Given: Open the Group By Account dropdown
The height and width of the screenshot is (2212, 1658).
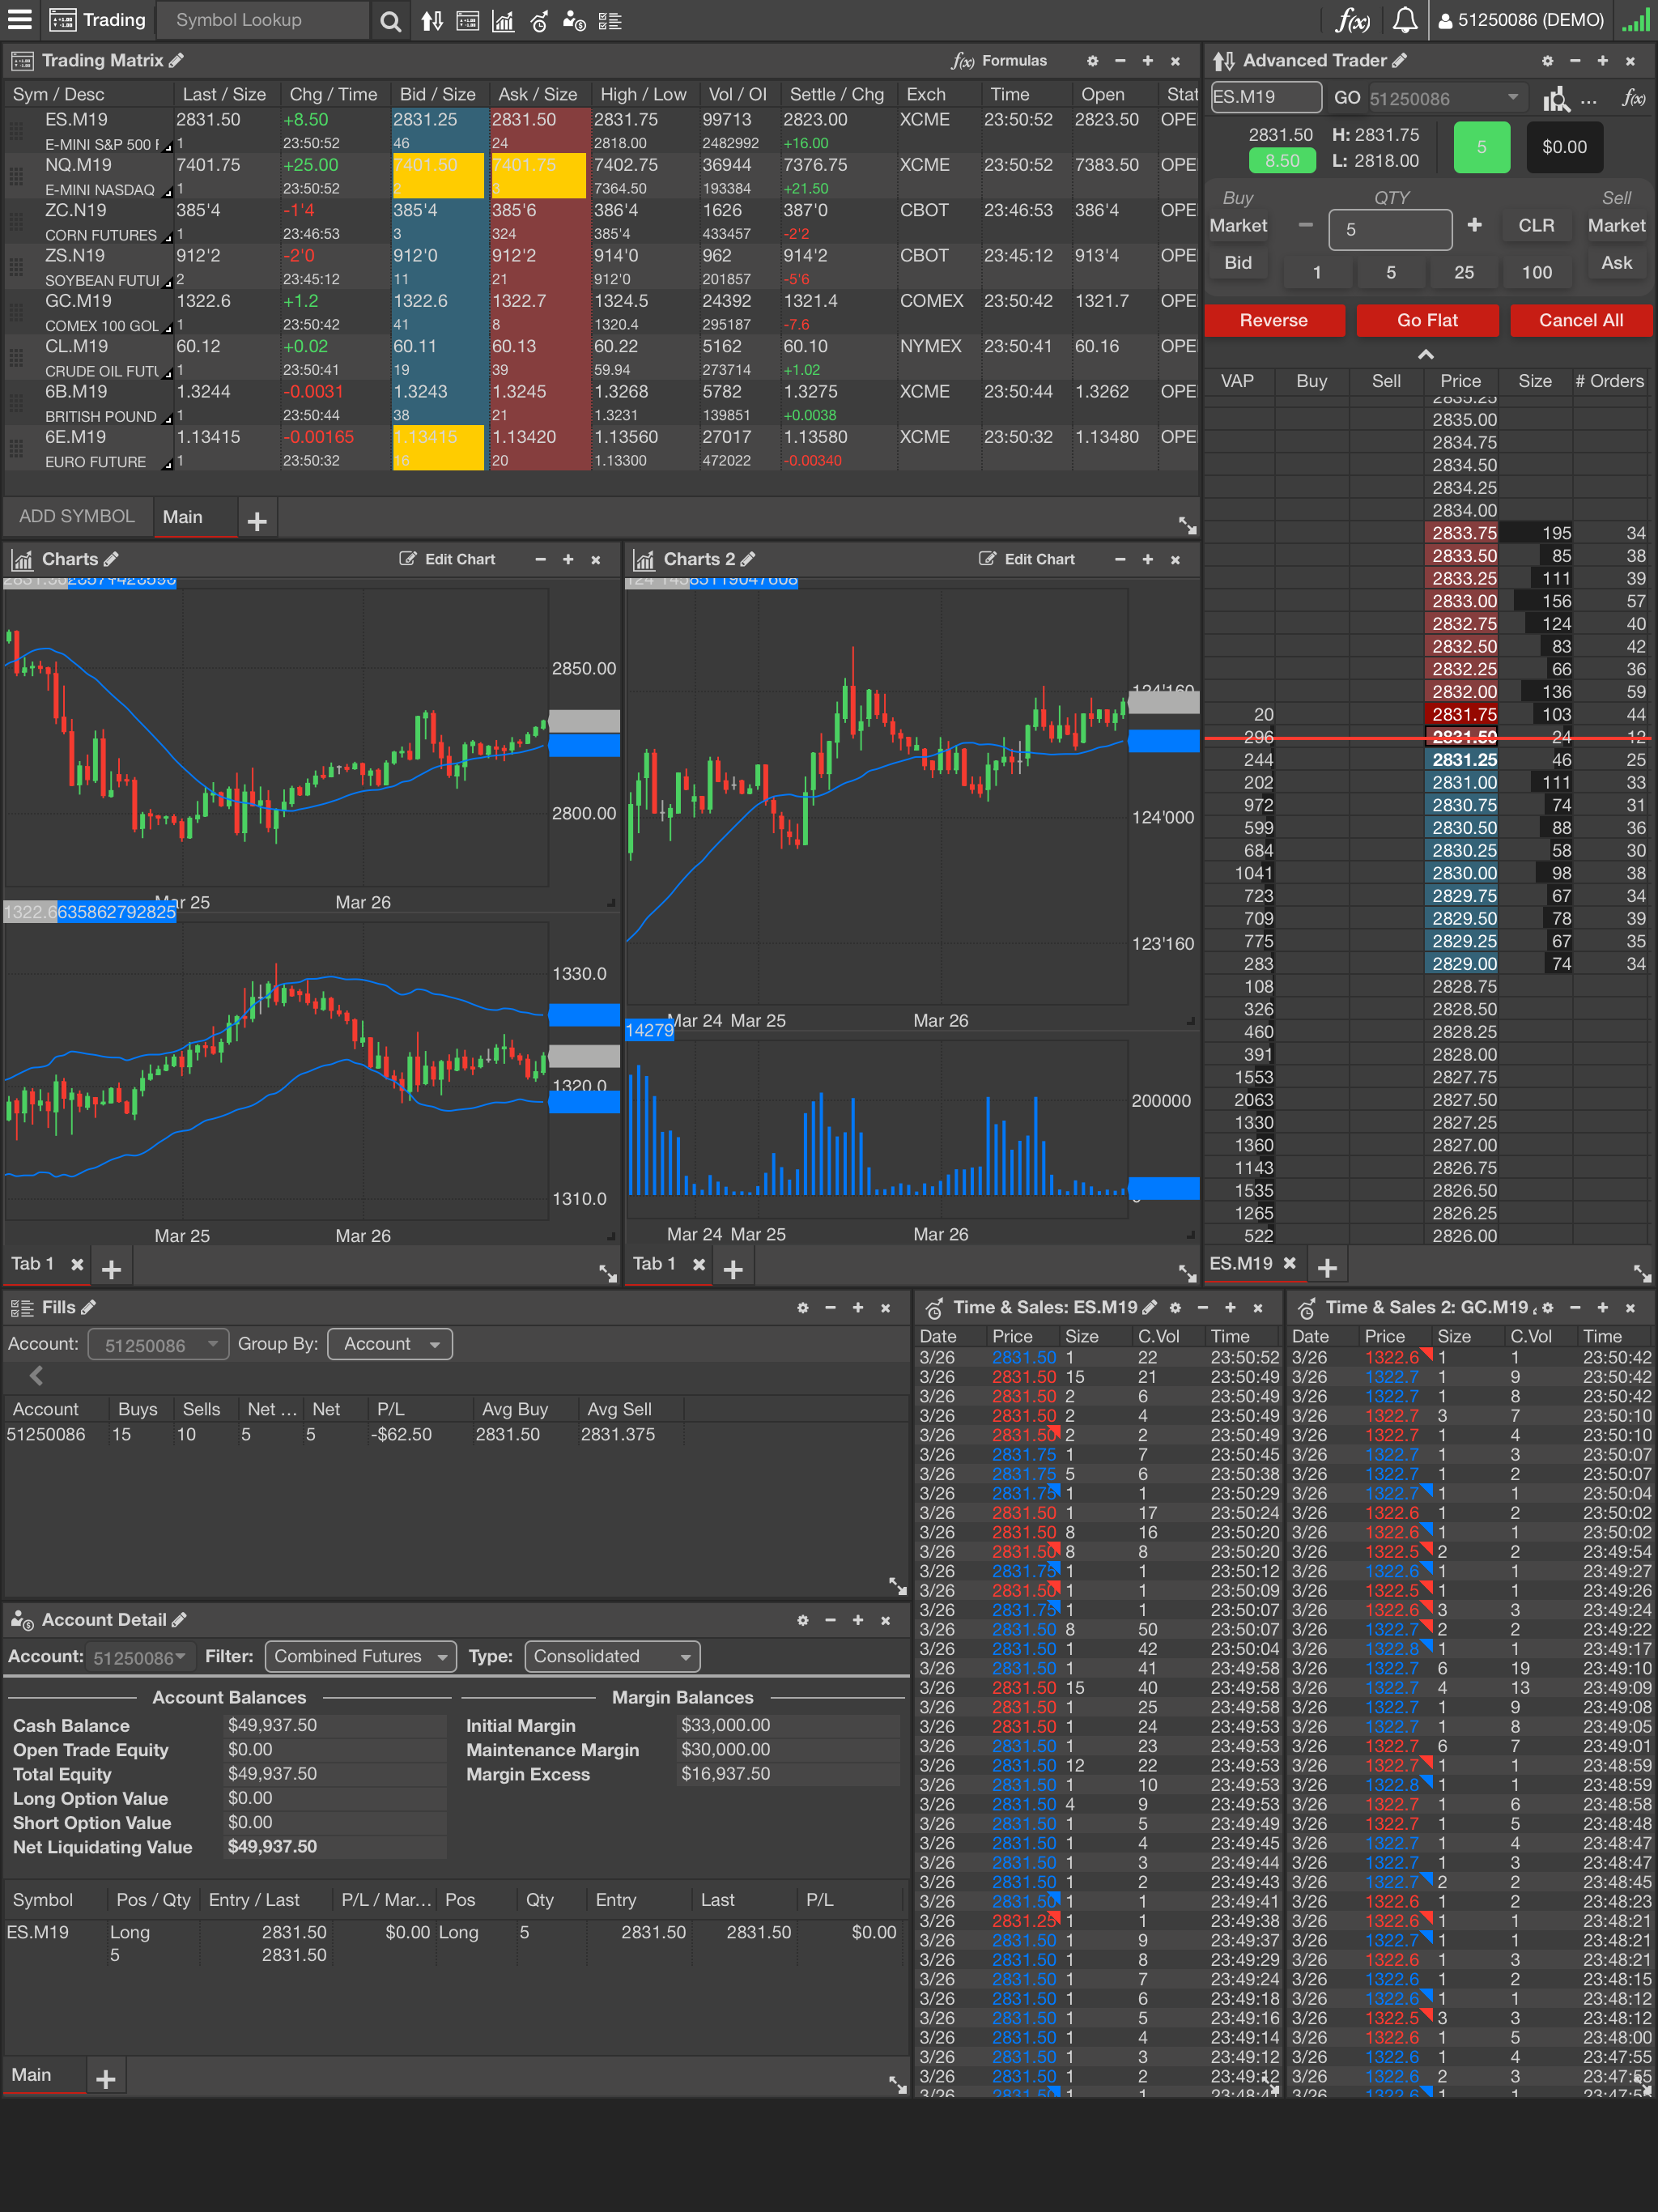Looking at the screenshot, I should 390,1344.
